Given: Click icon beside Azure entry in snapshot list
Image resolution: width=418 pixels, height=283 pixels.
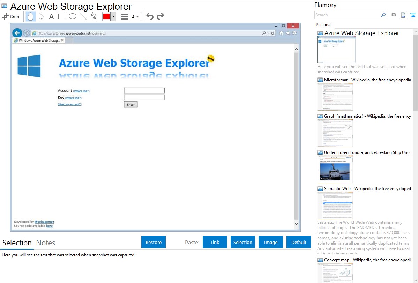Looking at the screenshot, I should point(320,33).
